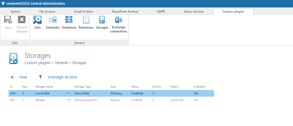Open the Databases icon
Image resolution: width=293 pixels, height=126 pixels.
[69, 20]
